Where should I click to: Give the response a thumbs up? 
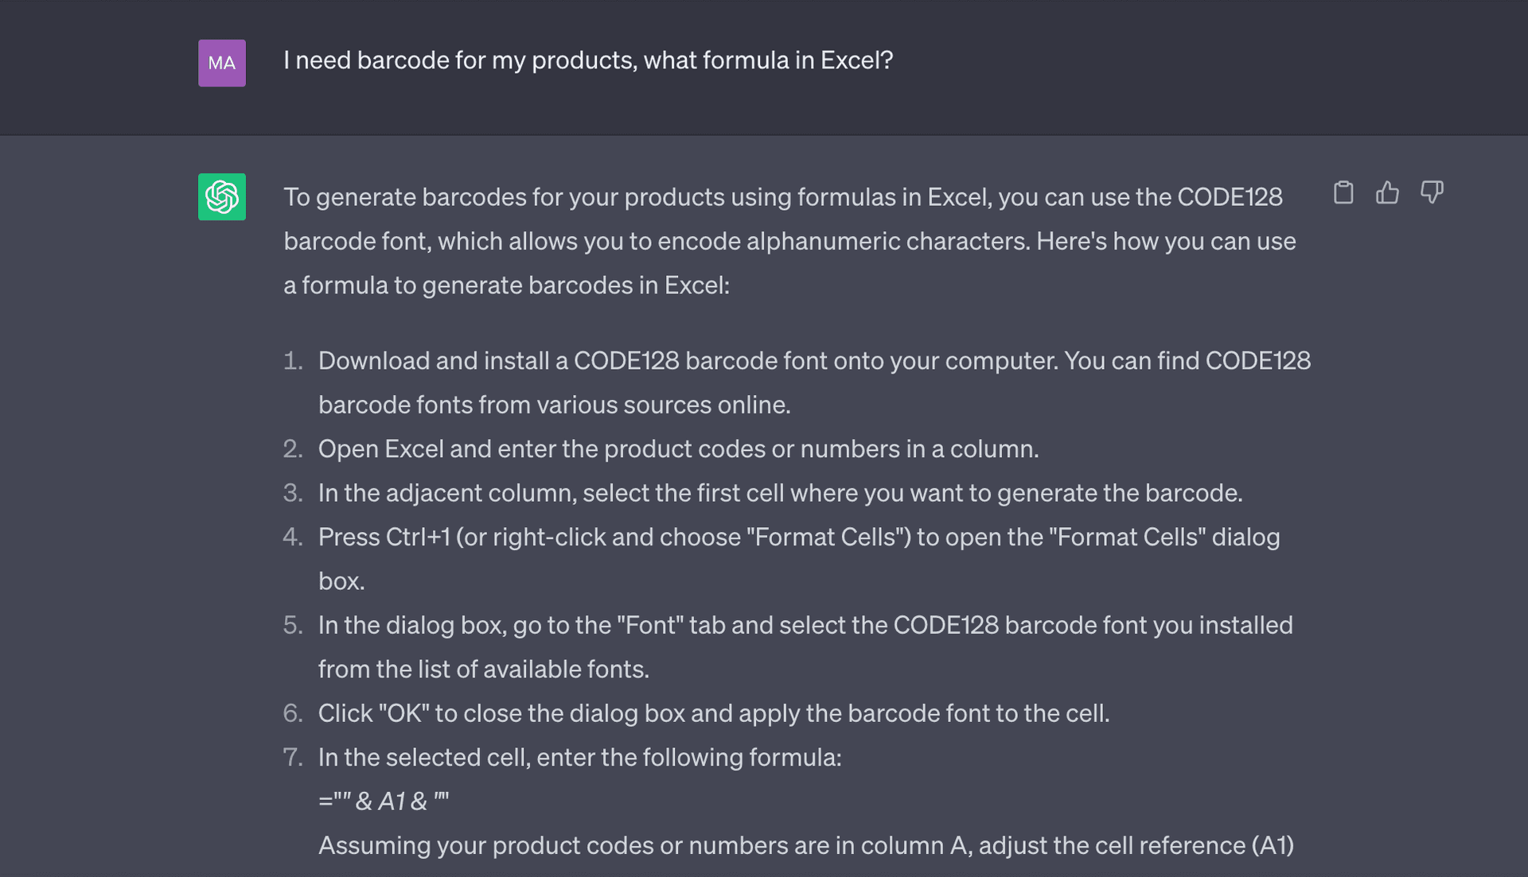[1387, 192]
